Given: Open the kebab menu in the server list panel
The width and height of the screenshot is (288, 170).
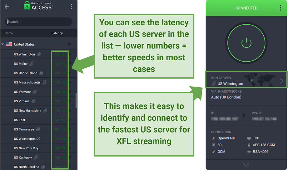Looking at the screenshot, I should click(x=71, y=7).
